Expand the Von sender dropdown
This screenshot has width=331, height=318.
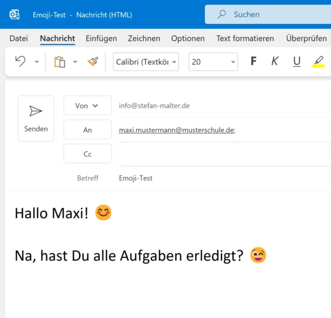tap(87, 106)
